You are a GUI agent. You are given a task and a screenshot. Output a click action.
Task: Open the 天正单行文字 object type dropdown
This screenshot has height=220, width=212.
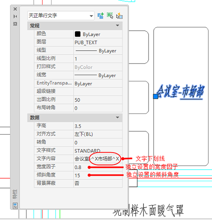point(61,16)
